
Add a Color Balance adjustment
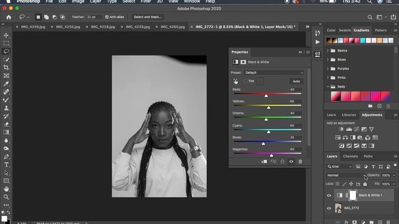tap(345, 138)
